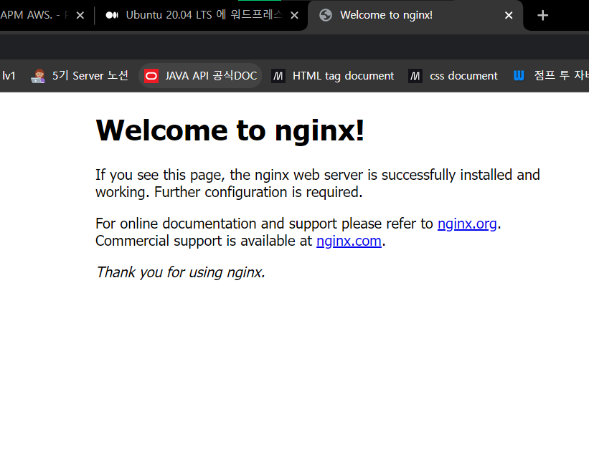Open the lv1 bookmark
This screenshot has height=460, width=589.
tap(9, 76)
